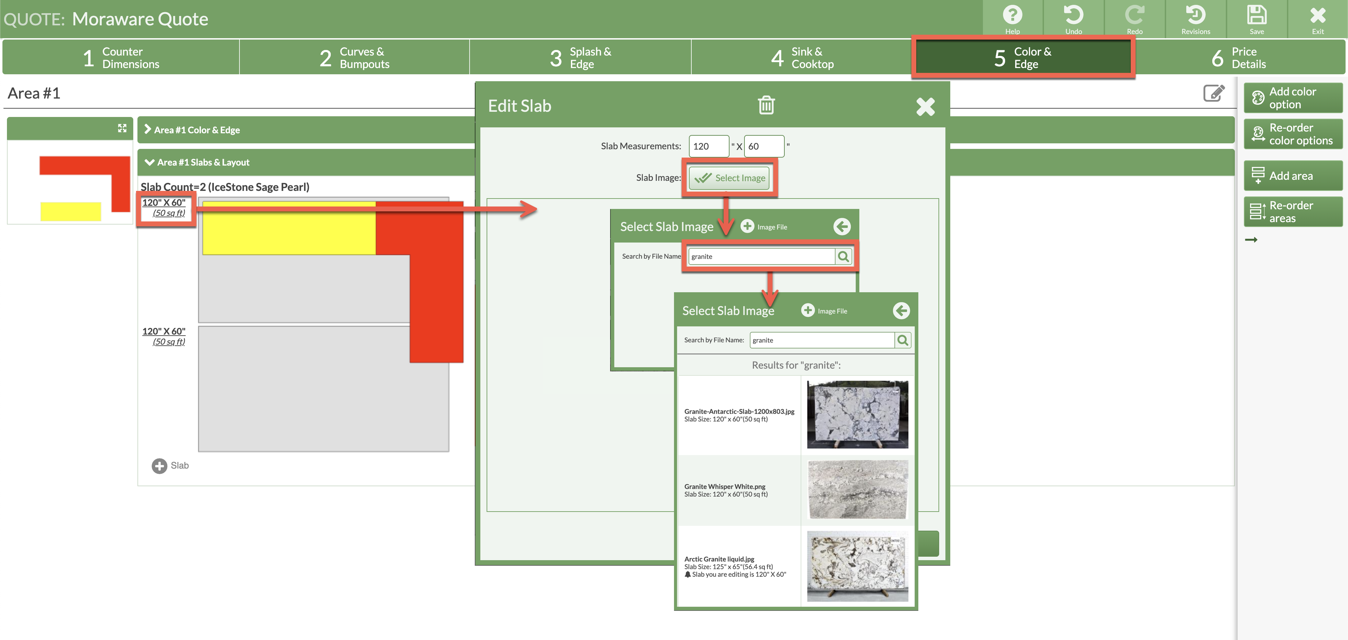
Task: Click the expand preview arrows icon
Action: (122, 128)
